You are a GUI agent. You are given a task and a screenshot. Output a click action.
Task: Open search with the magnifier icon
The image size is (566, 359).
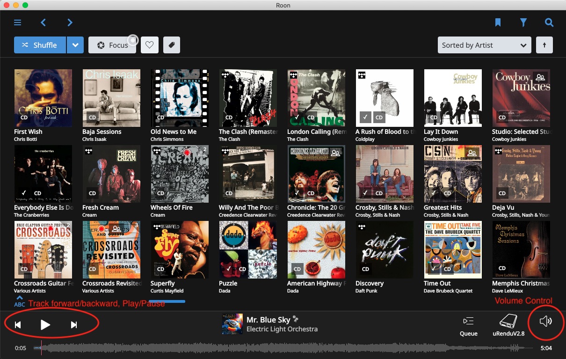[549, 22]
